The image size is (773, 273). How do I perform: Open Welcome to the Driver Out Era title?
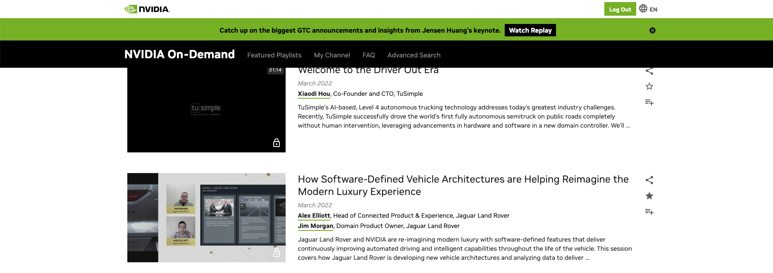tap(368, 71)
